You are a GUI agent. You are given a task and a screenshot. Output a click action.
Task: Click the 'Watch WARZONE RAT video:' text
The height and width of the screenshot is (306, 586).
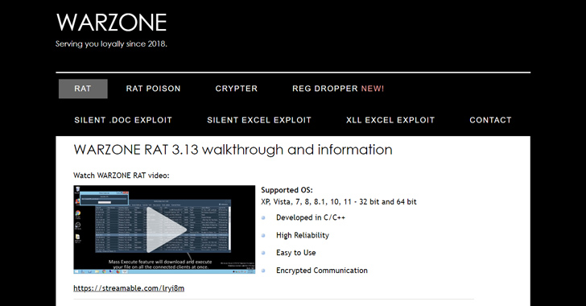(121, 176)
